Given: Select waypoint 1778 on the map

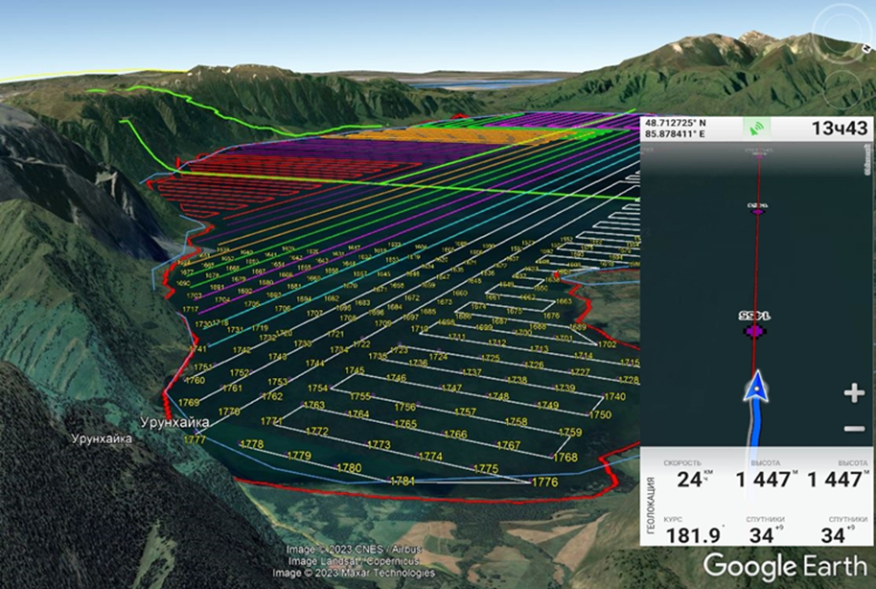Looking at the screenshot, I should coord(251,444).
